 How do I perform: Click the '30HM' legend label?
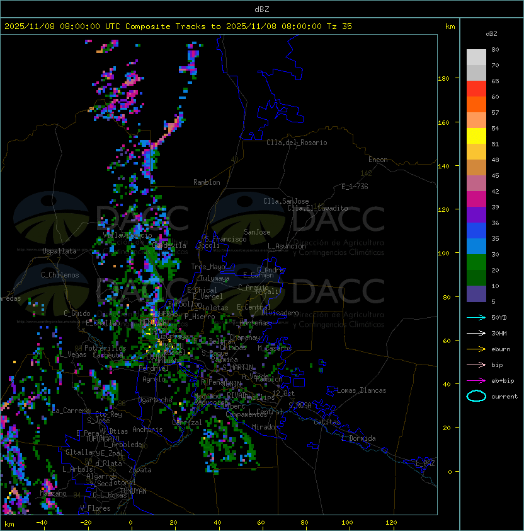click(x=499, y=333)
